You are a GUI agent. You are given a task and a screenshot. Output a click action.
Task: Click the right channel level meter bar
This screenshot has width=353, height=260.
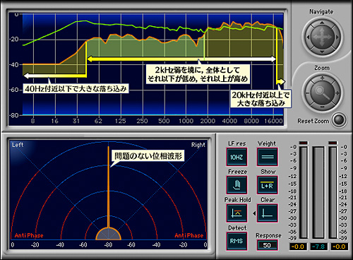click(333, 192)
